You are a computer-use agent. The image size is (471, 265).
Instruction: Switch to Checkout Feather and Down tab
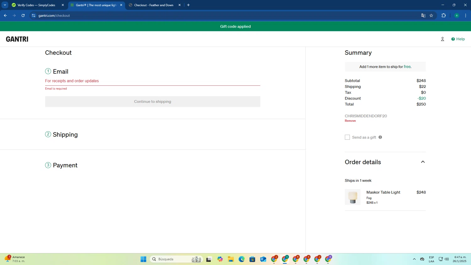point(154,5)
